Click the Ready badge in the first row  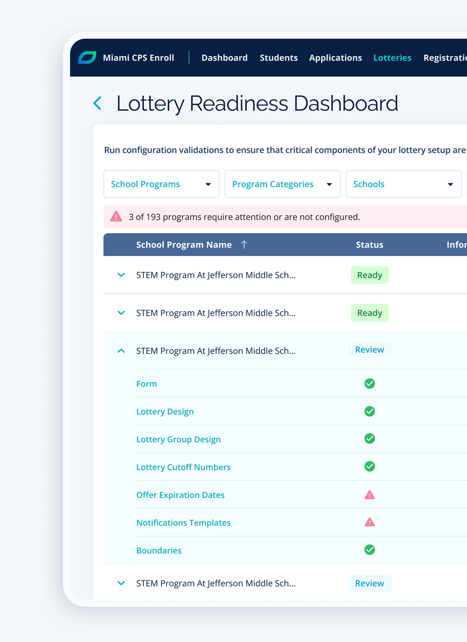370,275
